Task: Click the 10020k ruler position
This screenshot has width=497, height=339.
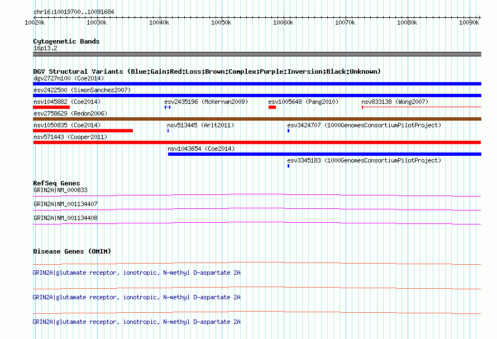Action: [35, 22]
